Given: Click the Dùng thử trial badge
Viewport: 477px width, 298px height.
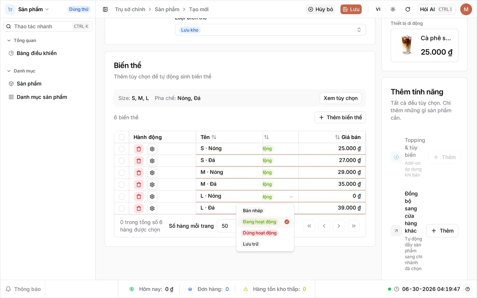Looking at the screenshot, I should tap(79, 9).
